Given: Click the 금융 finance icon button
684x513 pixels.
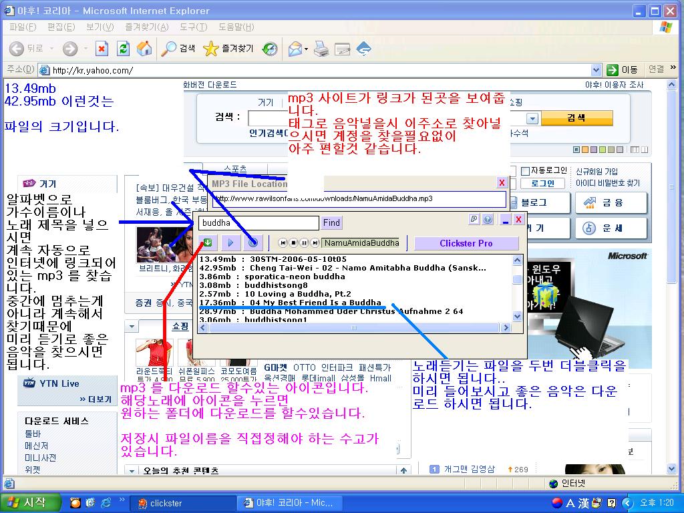Looking at the screenshot, I should click(611, 203).
